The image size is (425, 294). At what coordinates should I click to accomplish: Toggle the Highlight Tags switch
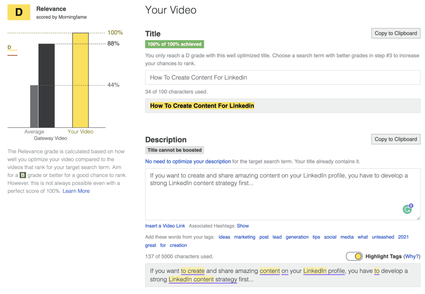354,256
